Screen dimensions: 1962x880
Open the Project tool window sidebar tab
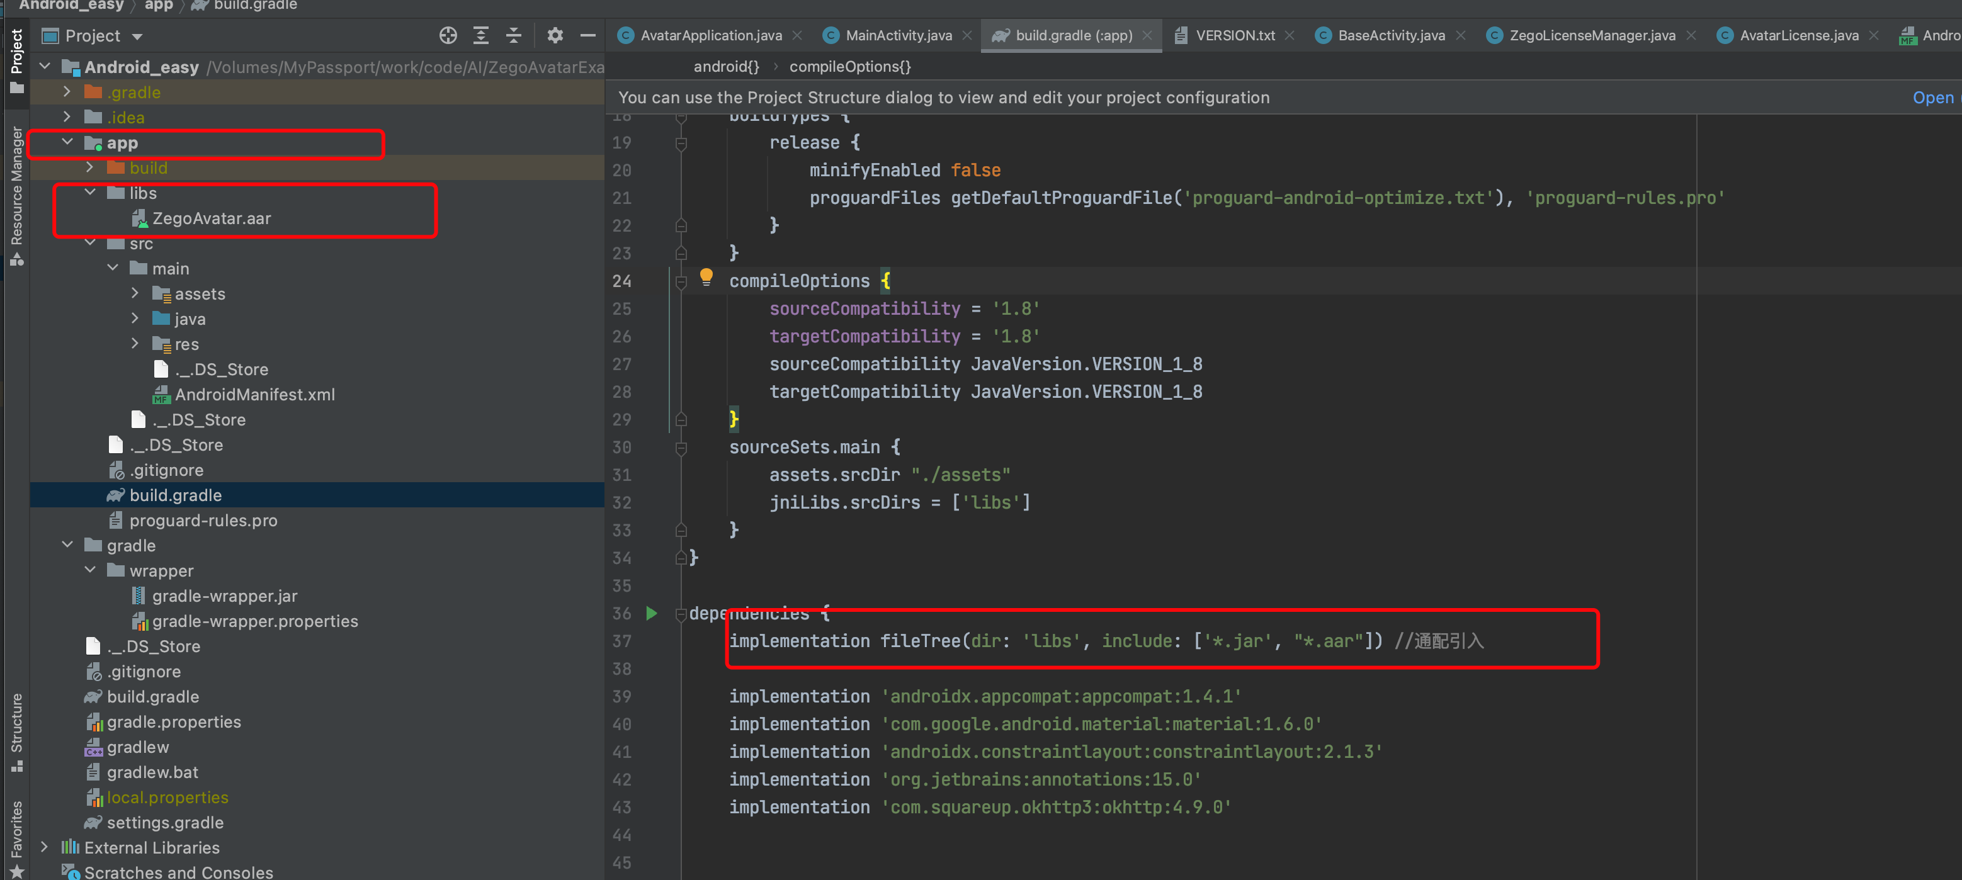tap(16, 61)
